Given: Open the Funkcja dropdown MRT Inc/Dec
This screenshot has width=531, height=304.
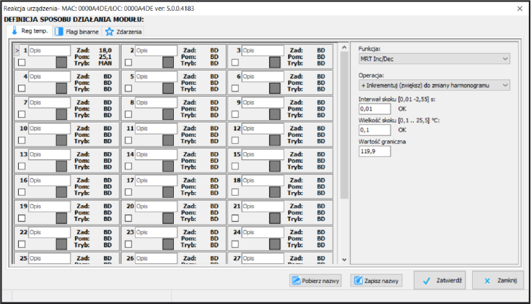Looking at the screenshot, I should coord(434,59).
